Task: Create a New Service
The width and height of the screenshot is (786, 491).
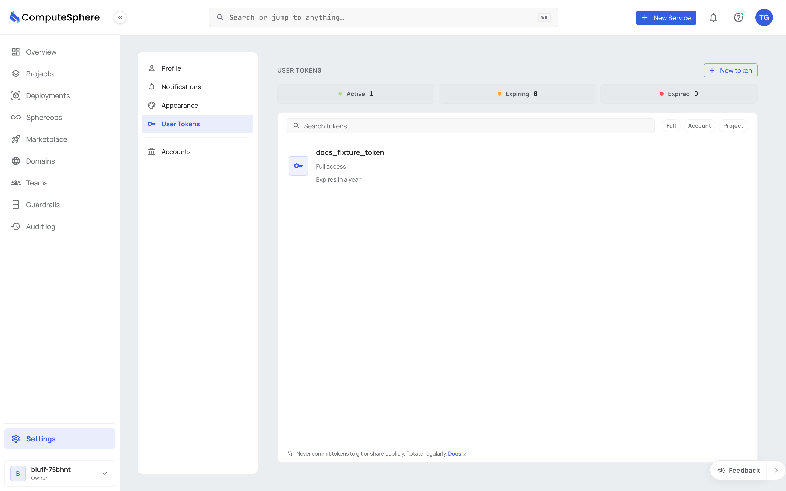Action: [x=666, y=18]
